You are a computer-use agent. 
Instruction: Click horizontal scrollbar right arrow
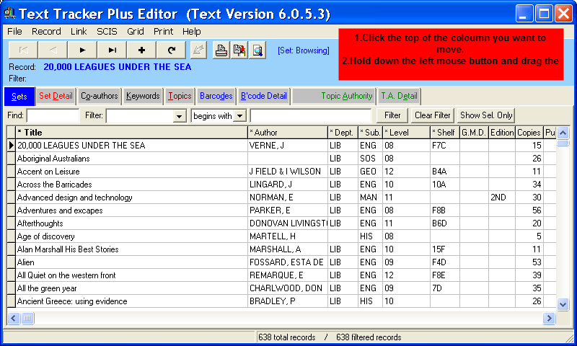(549, 318)
